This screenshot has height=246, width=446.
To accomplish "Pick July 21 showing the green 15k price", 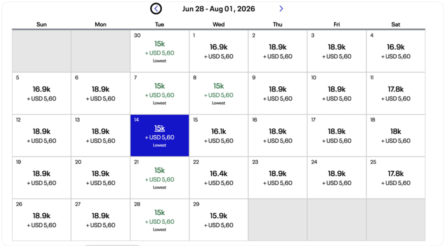I will (159, 177).
